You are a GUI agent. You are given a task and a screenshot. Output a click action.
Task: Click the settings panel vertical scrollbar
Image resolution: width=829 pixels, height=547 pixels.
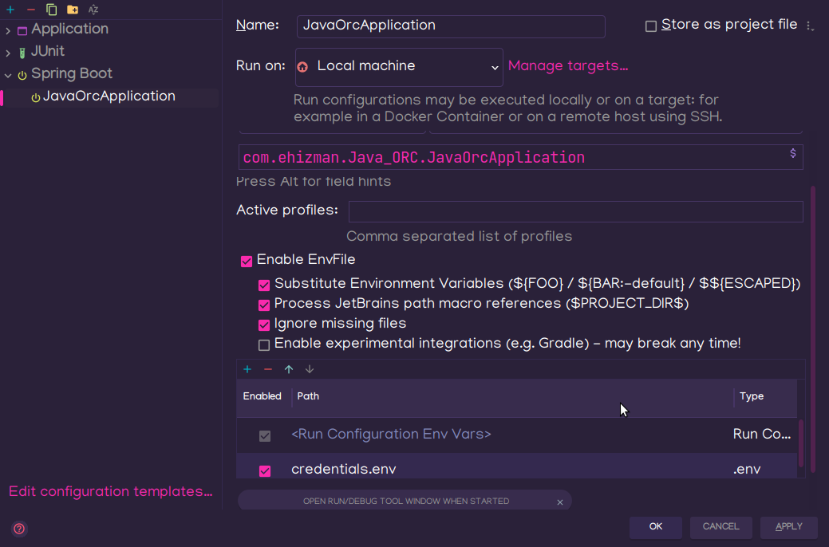click(x=813, y=328)
